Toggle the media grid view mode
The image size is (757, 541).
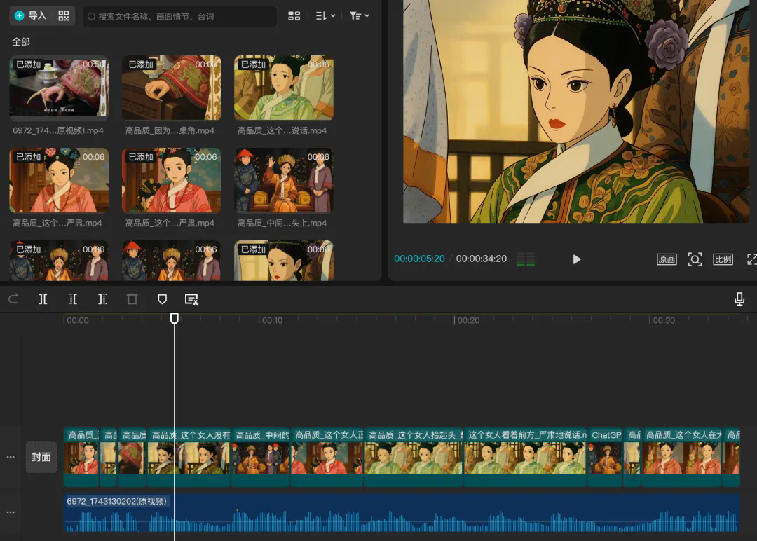pyautogui.click(x=294, y=15)
